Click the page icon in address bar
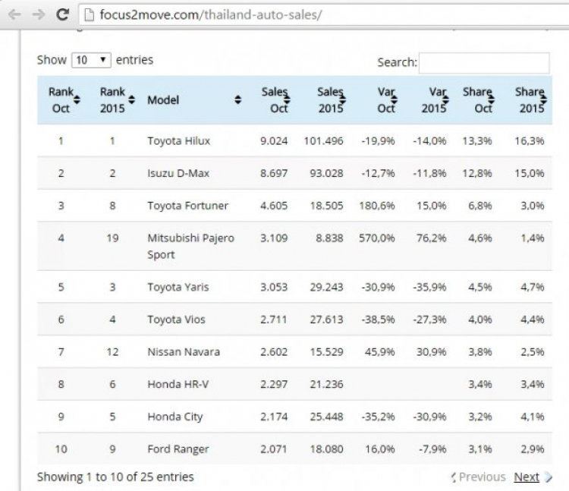This screenshot has height=491, width=569. (x=89, y=15)
